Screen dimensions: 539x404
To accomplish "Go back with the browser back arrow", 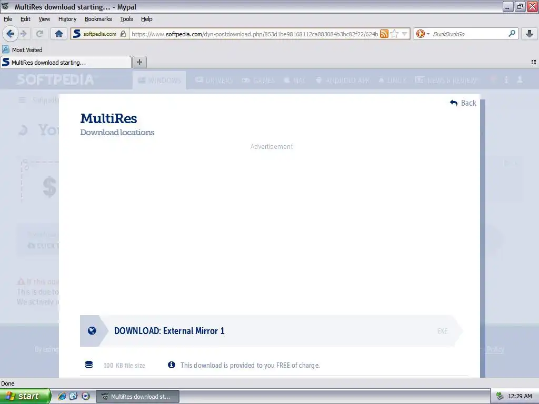I will 11,34.
